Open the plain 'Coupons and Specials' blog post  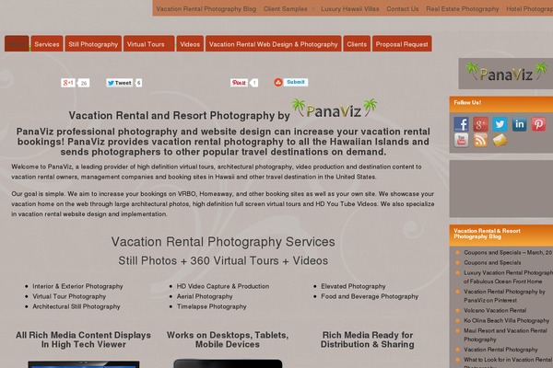492,263
